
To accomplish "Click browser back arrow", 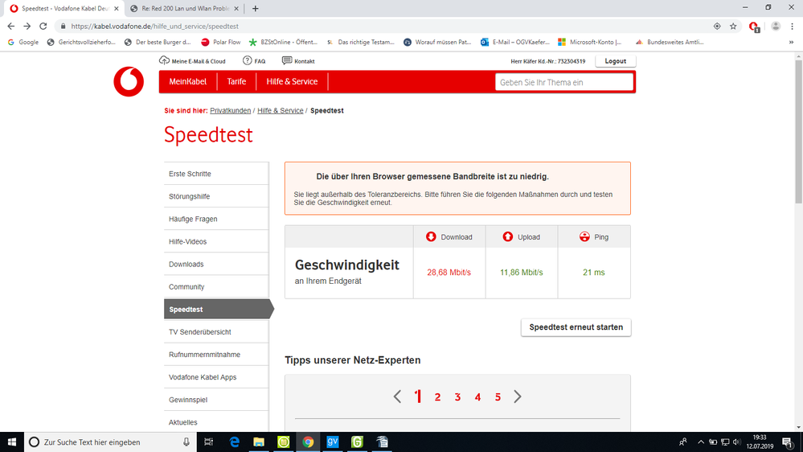I will pyautogui.click(x=10, y=26).
